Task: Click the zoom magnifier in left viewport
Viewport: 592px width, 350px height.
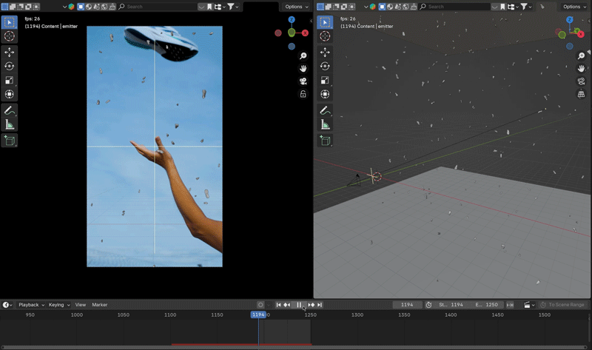Action: click(x=303, y=56)
